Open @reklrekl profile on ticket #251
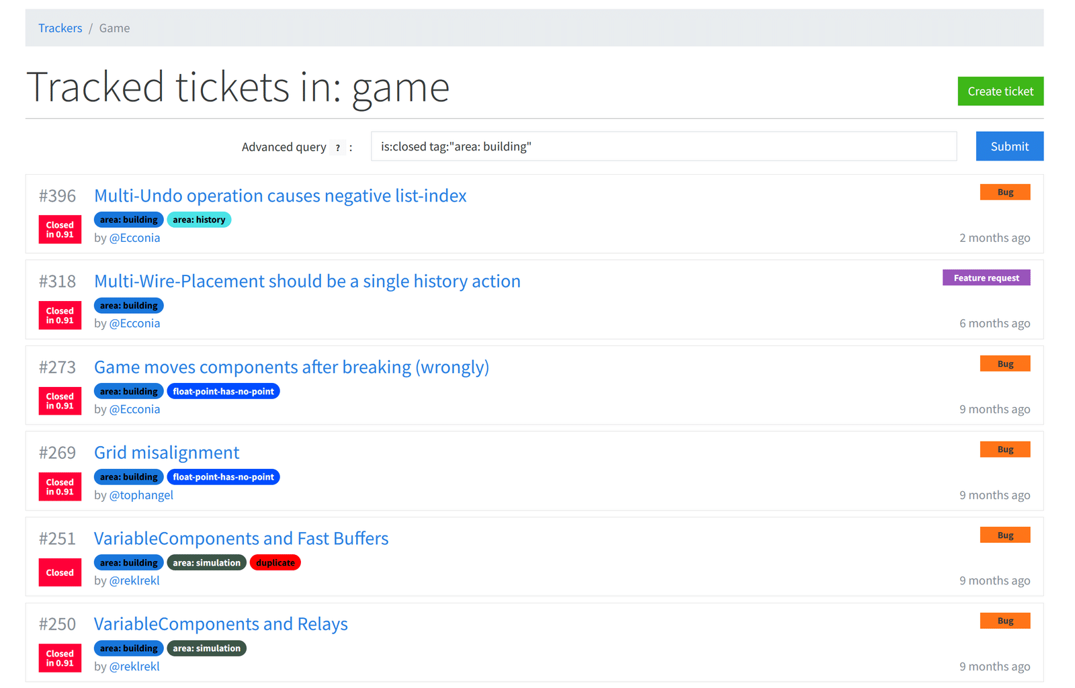1075x688 pixels. click(134, 580)
